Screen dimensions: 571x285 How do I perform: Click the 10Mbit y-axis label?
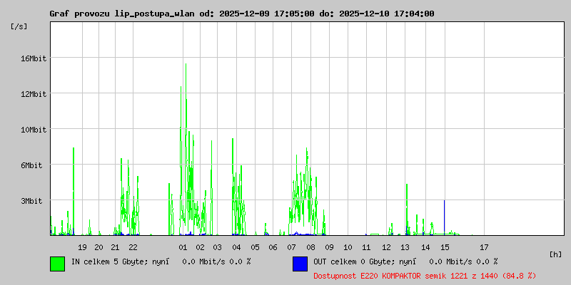34,130
